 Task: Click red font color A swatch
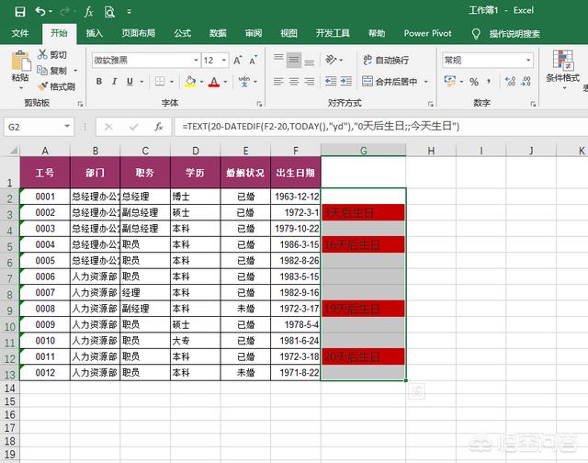coord(214,82)
